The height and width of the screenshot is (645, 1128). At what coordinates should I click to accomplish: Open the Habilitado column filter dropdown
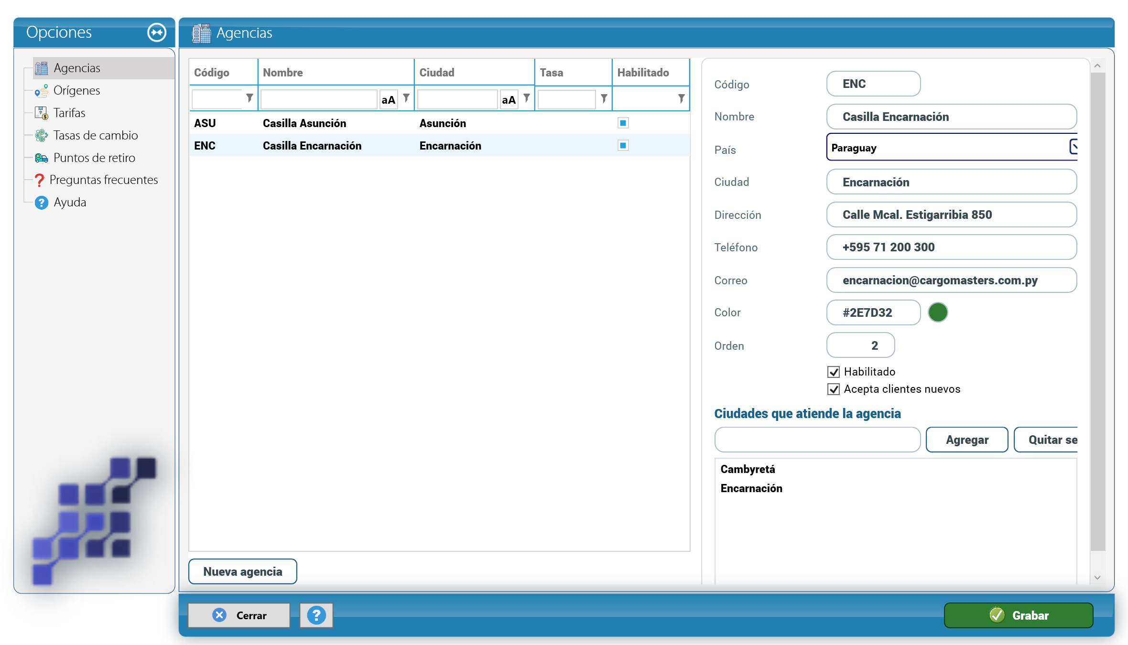(682, 98)
